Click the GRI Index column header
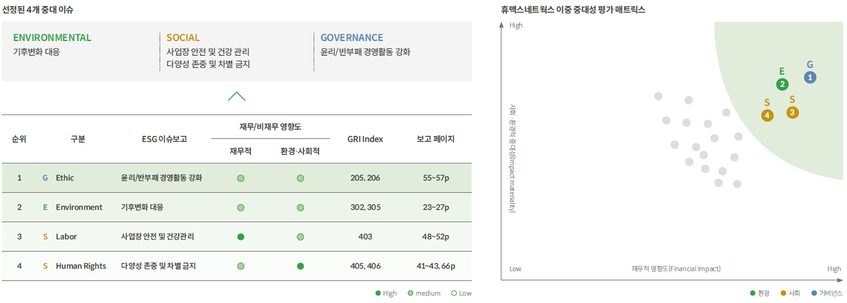 [x=365, y=139]
